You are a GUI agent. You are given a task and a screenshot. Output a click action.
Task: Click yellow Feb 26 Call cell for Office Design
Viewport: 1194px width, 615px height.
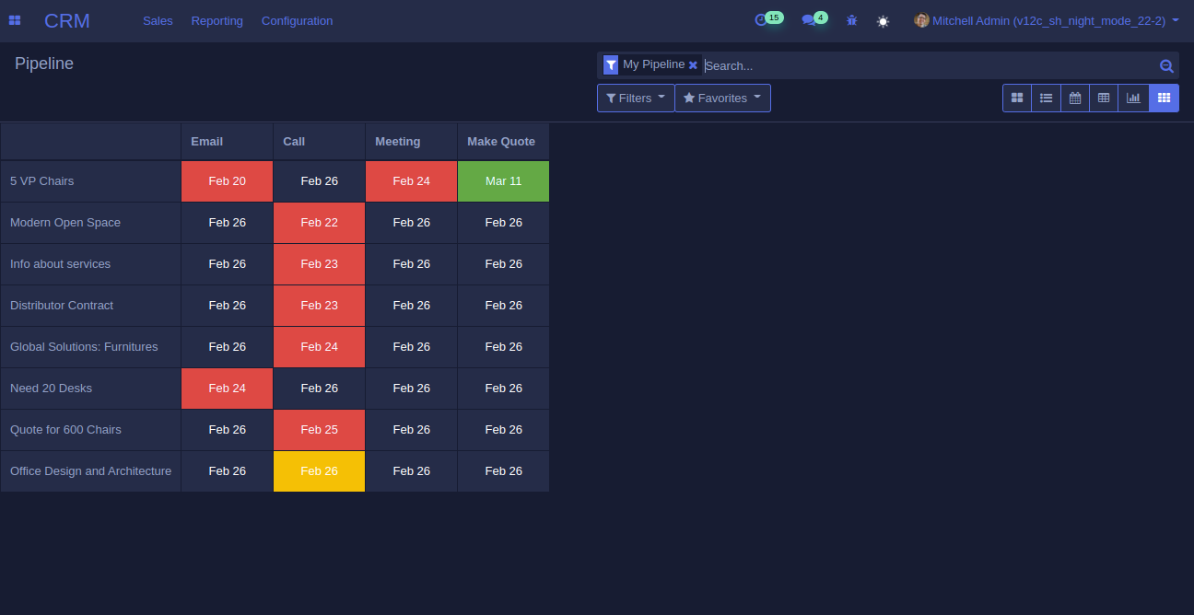(x=319, y=471)
